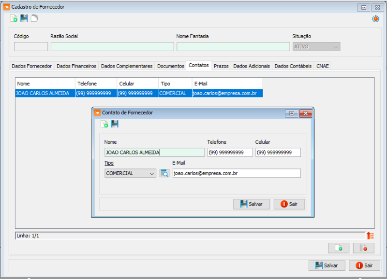Open the Documentos tab
387x279 pixels.
point(171,66)
